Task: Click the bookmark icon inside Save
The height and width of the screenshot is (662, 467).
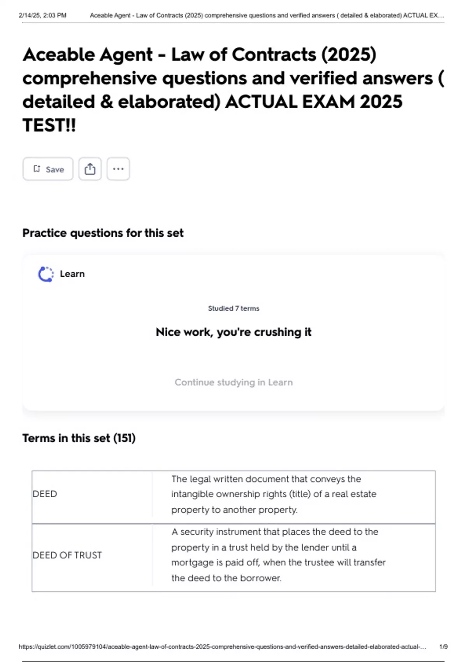Action: [37, 169]
